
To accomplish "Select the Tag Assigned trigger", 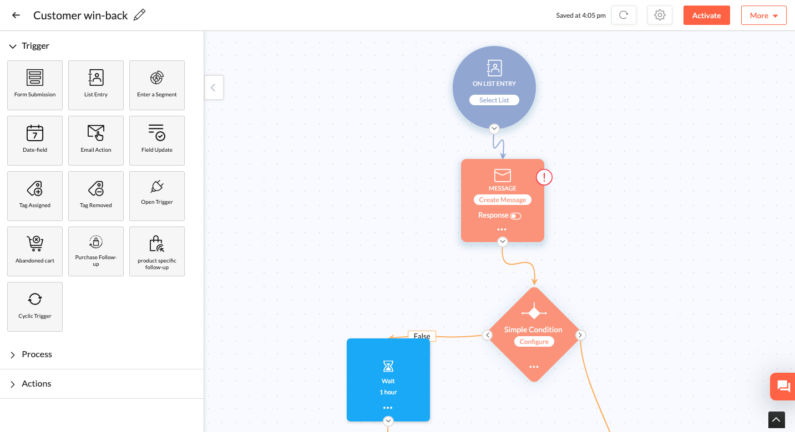I will (x=35, y=196).
